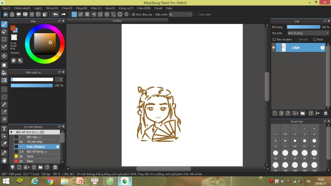This screenshot has height=186, width=331.
Task: Open Pha trộn blend mode dropdown
Action: pos(308,33)
